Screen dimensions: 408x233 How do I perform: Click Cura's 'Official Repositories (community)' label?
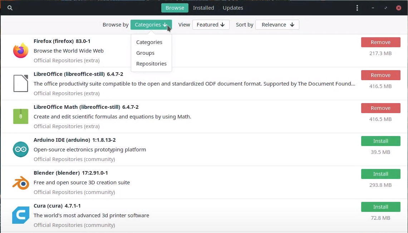tap(74, 225)
